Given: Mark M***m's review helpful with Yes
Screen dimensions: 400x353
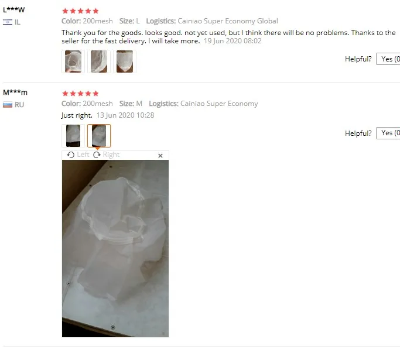Looking at the screenshot, I should tap(388, 133).
